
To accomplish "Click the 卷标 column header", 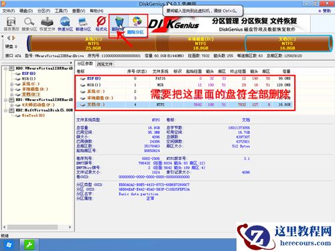I will [80, 72].
